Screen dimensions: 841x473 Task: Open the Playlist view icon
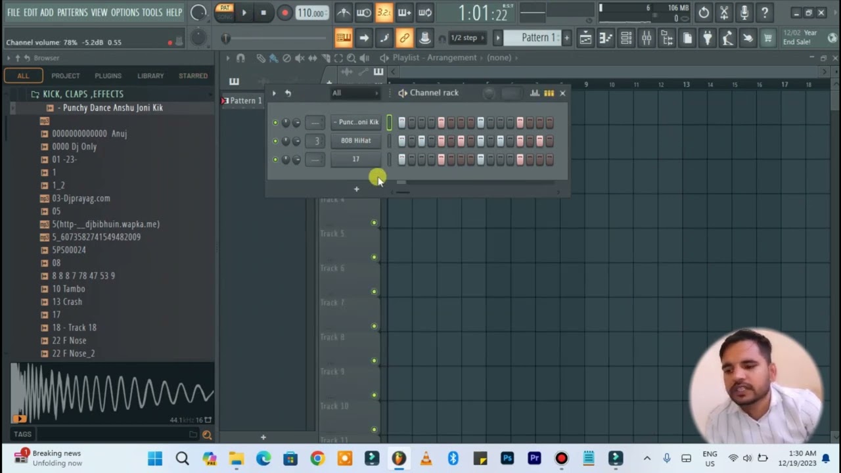coord(585,38)
